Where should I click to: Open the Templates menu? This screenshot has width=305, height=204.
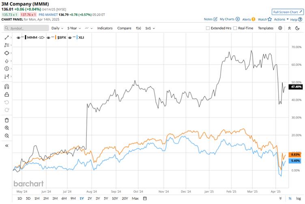pyautogui.click(x=266, y=28)
